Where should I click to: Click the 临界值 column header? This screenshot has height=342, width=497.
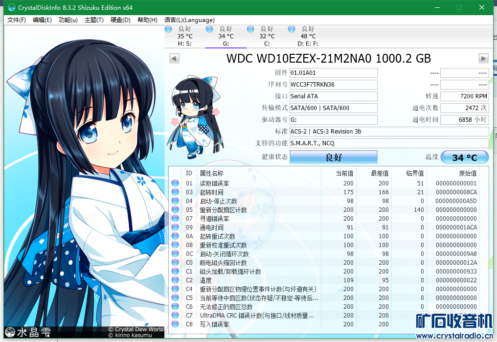tap(415, 173)
